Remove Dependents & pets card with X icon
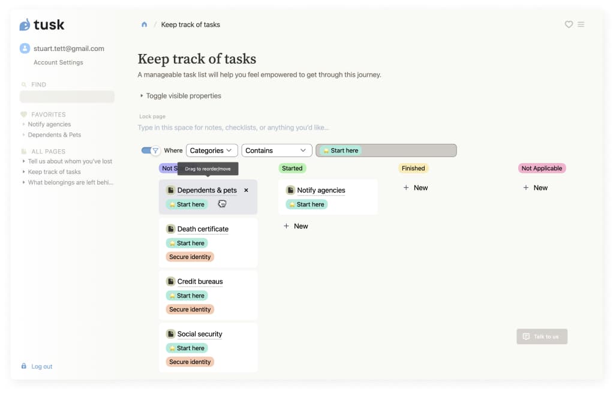This screenshot has width=616, height=394. click(x=246, y=190)
